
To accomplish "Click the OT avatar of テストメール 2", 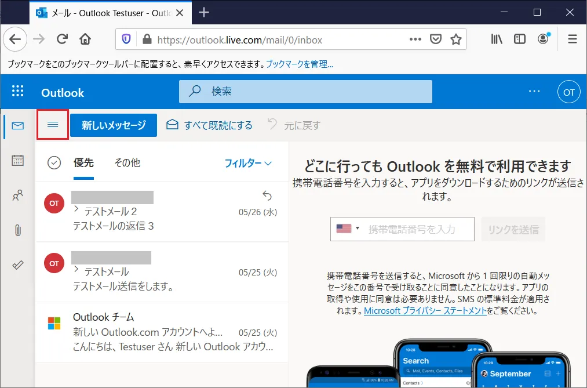I will point(54,204).
